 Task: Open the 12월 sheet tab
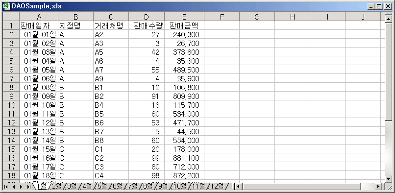pyautogui.click(x=217, y=186)
